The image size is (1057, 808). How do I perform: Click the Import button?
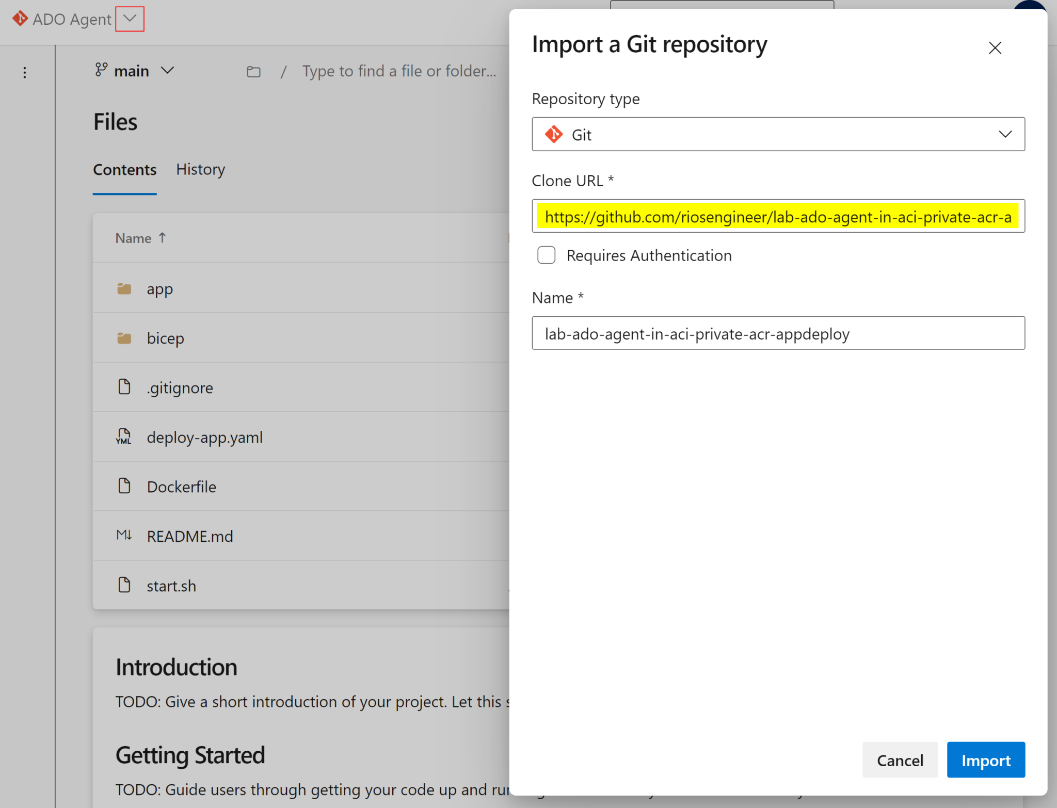985,760
